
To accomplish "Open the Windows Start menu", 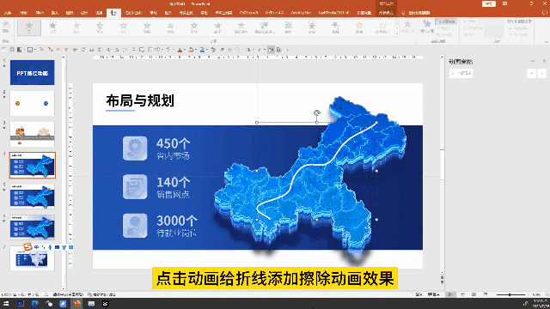I will pyautogui.click(x=6, y=304).
